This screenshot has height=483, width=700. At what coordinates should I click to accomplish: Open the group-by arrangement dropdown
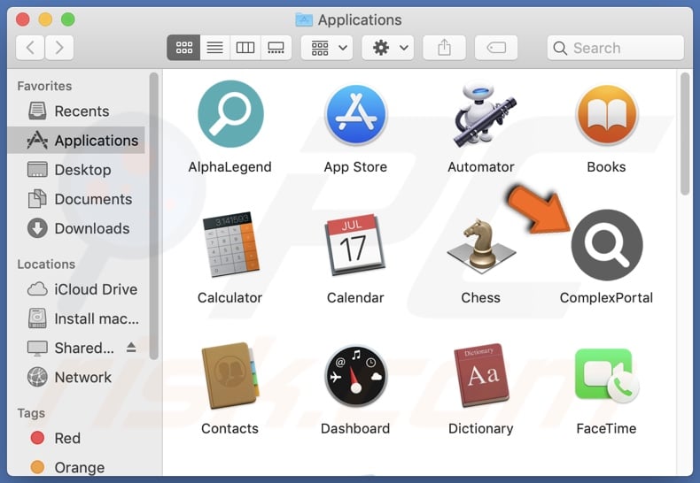[x=327, y=48]
